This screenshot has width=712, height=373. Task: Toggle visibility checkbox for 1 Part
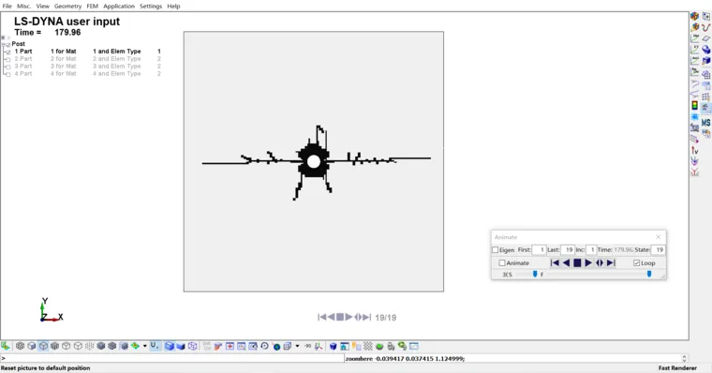click(x=7, y=52)
